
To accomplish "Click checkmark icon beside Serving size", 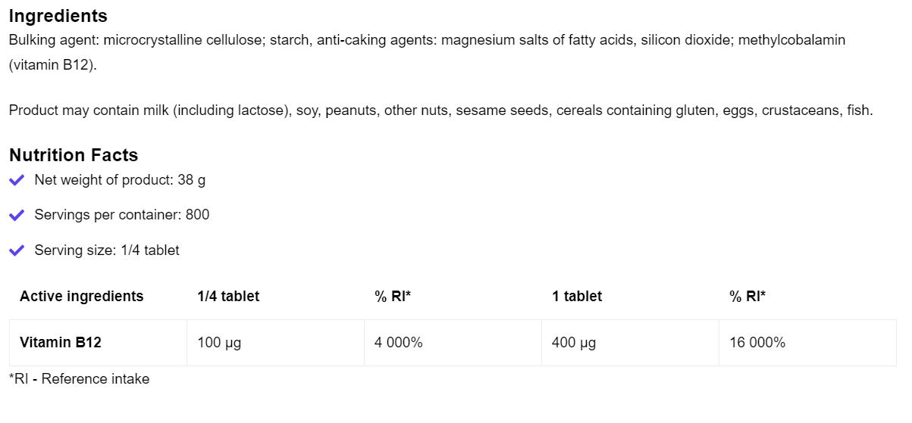I will [x=17, y=250].
